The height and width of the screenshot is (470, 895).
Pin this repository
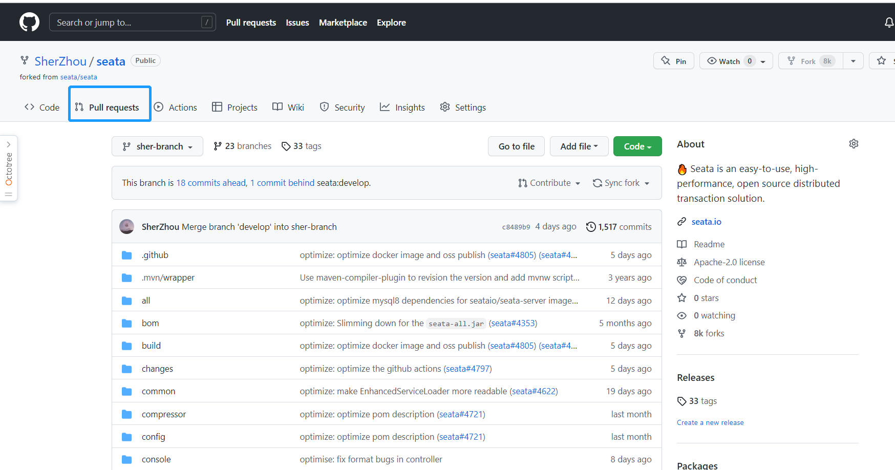point(674,61)
